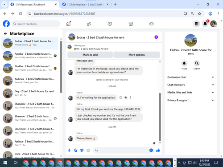Screen dimensions: 223x167
Task: Click the taskbar volume icon
Action: (x=194, y=163)
